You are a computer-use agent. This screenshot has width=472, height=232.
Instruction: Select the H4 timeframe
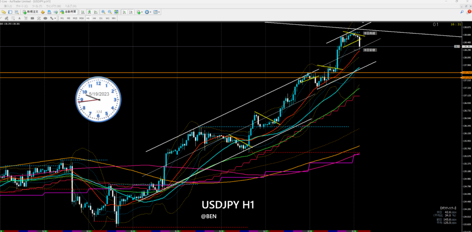coord(94,18)
